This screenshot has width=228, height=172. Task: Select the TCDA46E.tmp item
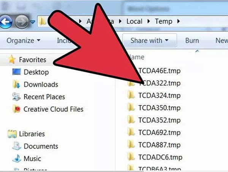(159, 71)
